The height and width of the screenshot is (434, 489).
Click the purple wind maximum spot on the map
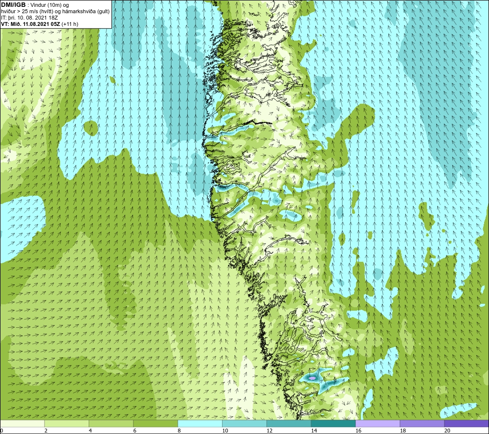[x=313, y=378]
